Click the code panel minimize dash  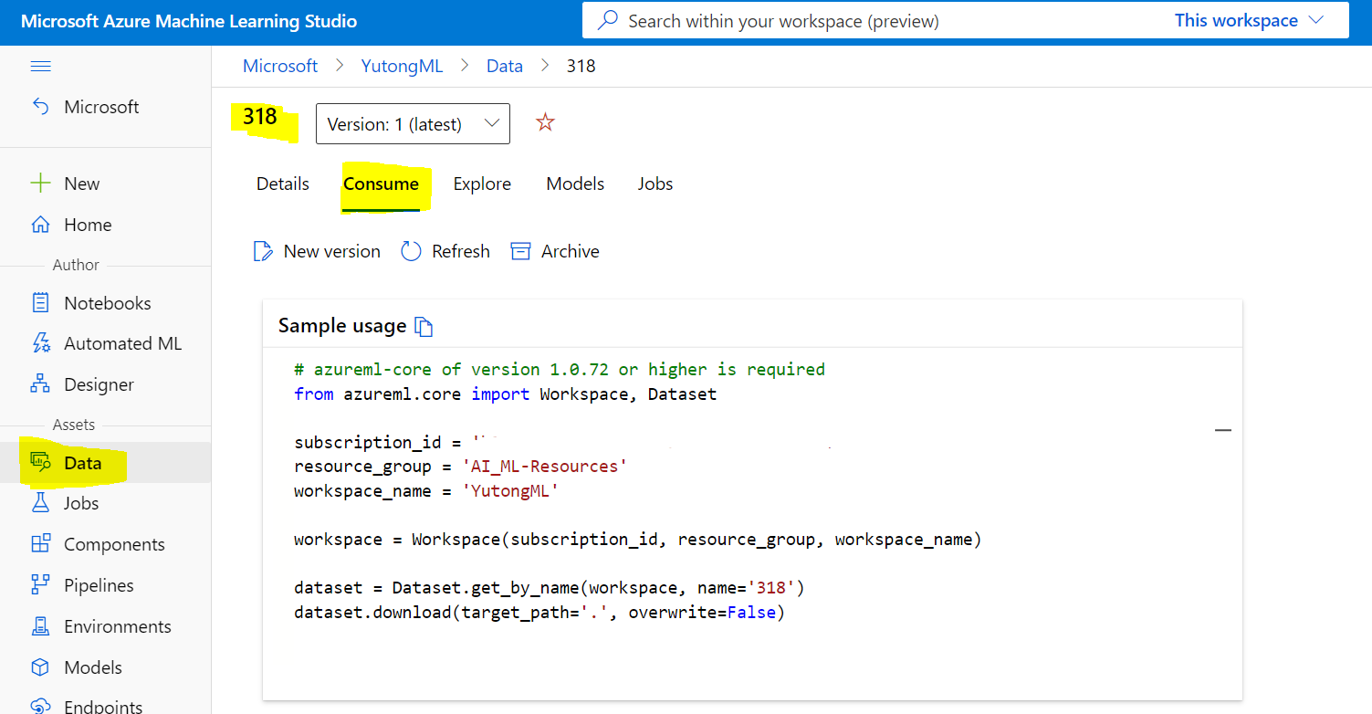tap(1223, 429)
